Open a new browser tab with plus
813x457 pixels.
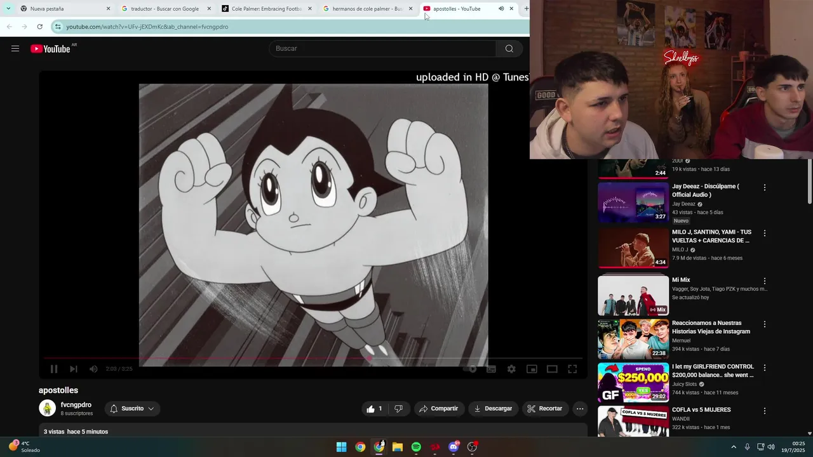526,9
